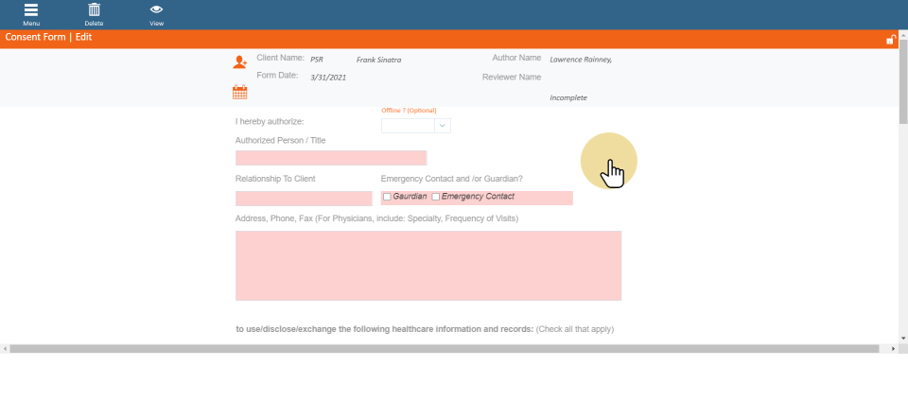Click the horizontal scrollbar left arrow

pyautogui.click(x=5, y=349)
